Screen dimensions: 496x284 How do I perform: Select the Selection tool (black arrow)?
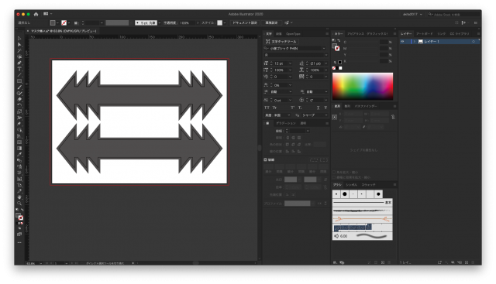19,39
